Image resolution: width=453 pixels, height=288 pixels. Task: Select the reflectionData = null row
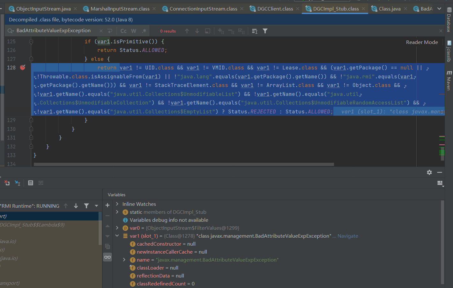pos(157,276)
